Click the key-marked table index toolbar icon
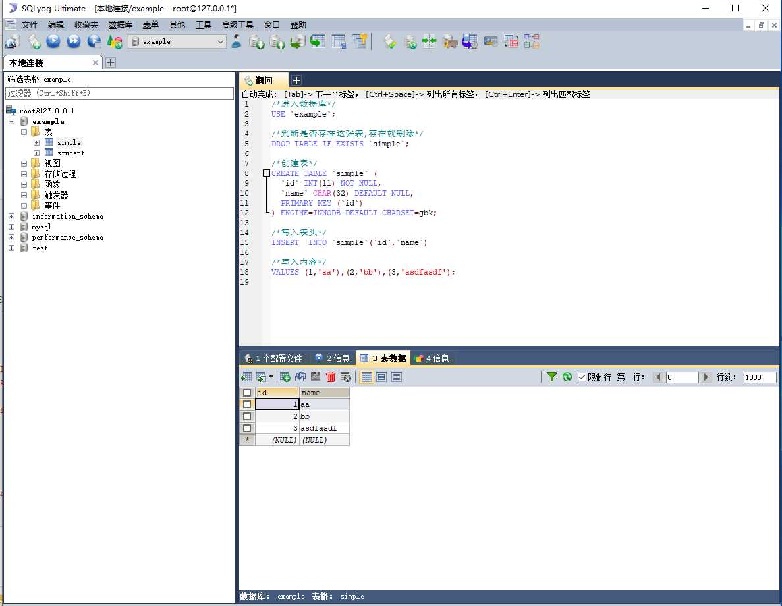Screen dimensions: 782x606 pos(360,42)
